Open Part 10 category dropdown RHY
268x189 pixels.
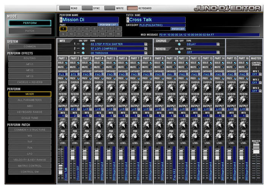(171, 74)
